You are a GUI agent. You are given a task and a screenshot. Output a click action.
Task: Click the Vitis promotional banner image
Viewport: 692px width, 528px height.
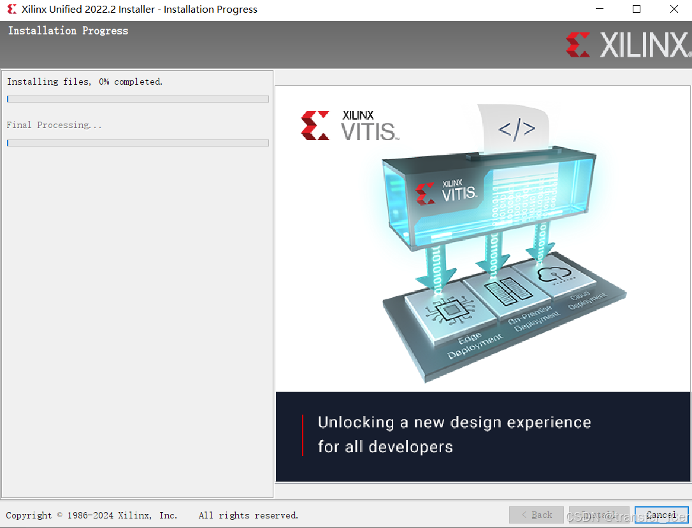point(483,283)
